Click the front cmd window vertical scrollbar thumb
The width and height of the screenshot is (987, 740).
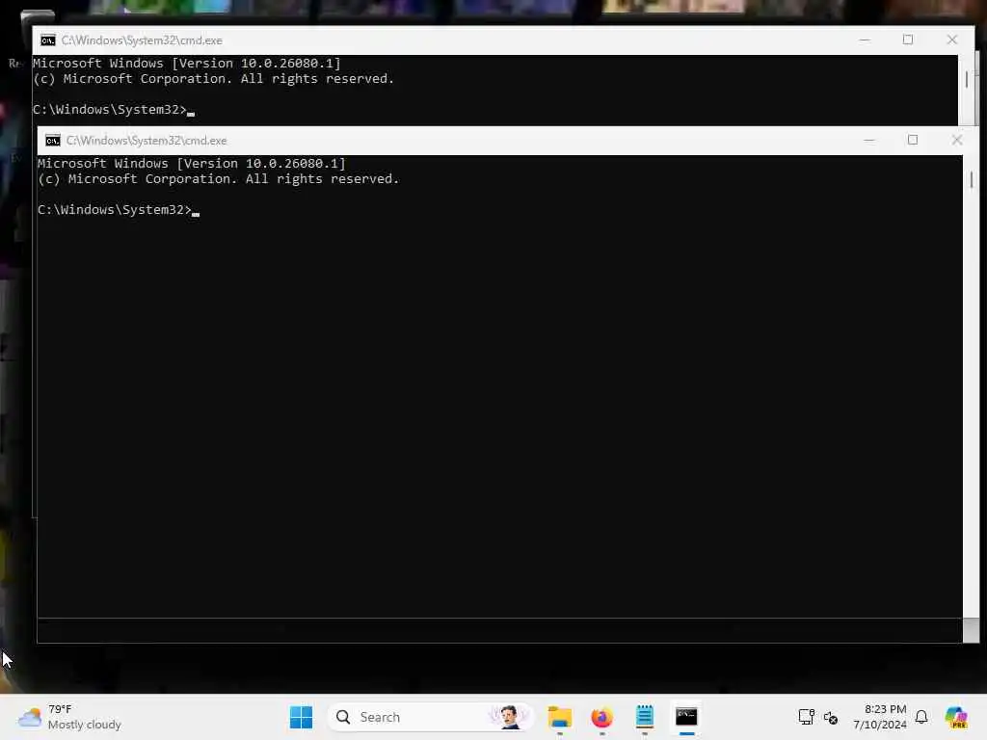click(x=972, y=180)
